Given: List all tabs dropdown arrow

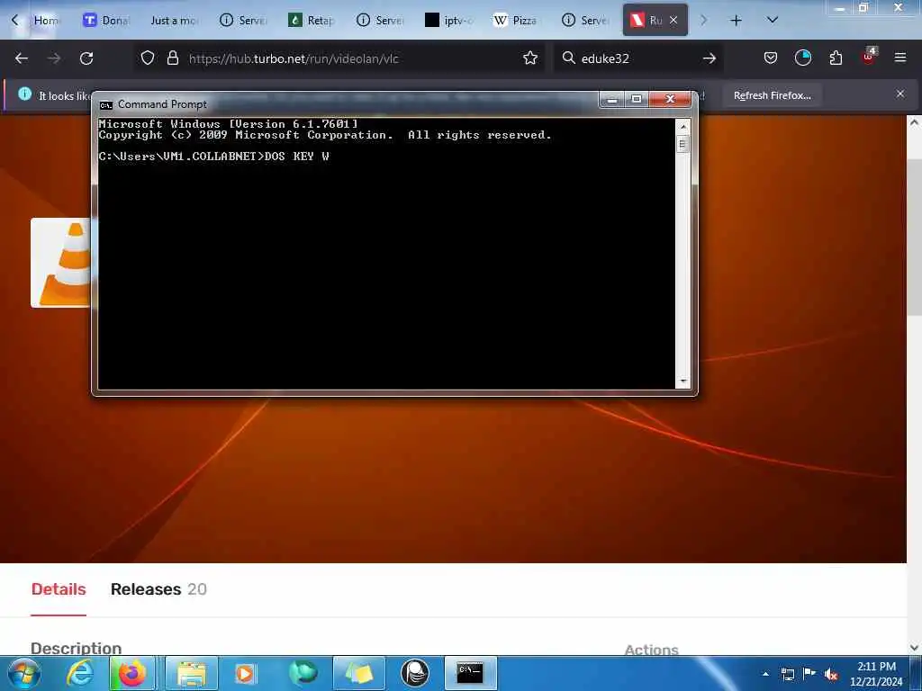Looking at the screenshot, I should coord(772,20).
